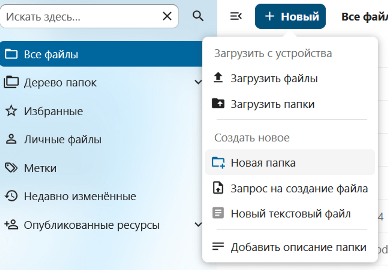Click the "Новый" button
388x270 pixels.
pos(290,16)
